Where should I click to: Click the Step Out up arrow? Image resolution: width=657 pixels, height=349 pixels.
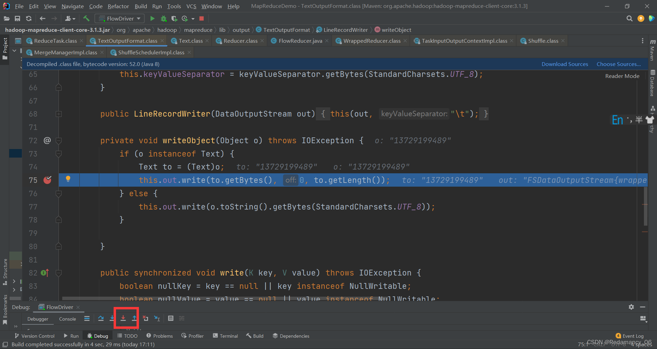click(x=134, y=318)
